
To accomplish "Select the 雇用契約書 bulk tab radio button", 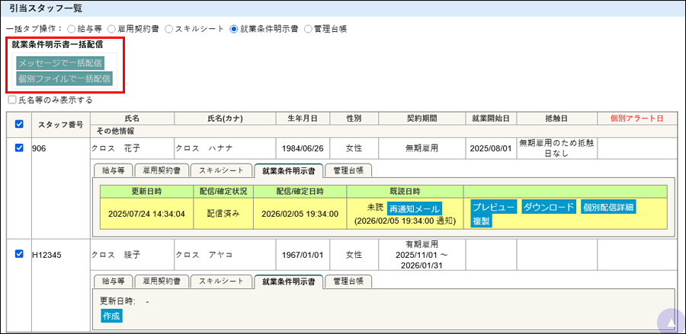I will [x=111, y=29].
